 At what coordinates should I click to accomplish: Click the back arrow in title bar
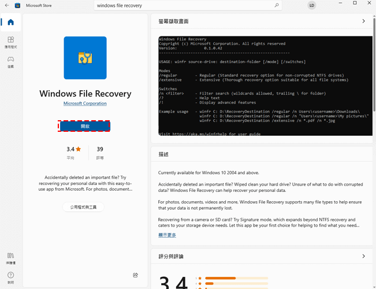[7, 5]
